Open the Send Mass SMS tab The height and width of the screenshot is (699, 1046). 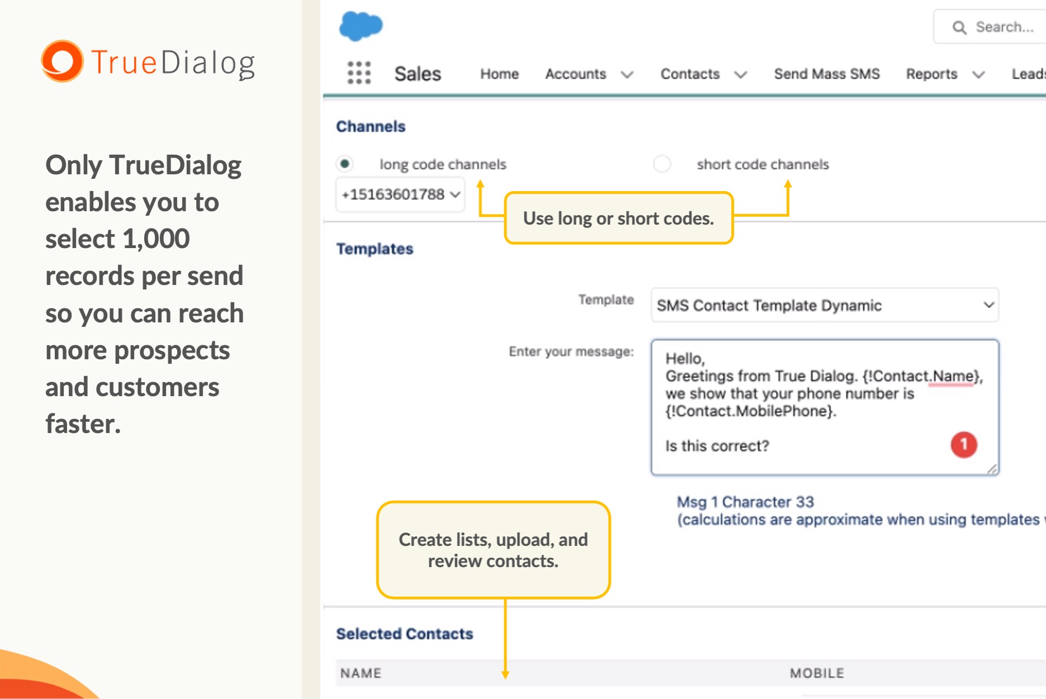coord(826,74)
